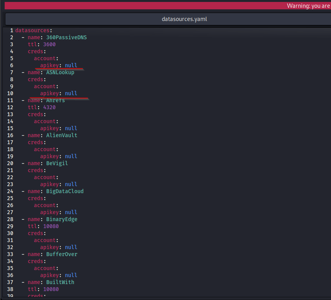This screenshot has width=331, height=300.
Task: Click the creds key on line 21
Action: pyautogui.click(x=35, y=170)
